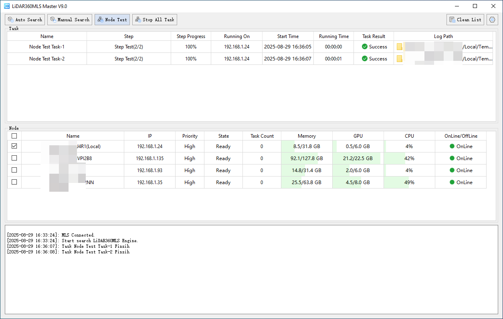Enable the checkbox for node 192.168.1.35
503x319 pixels.
(x=14, y=183)
